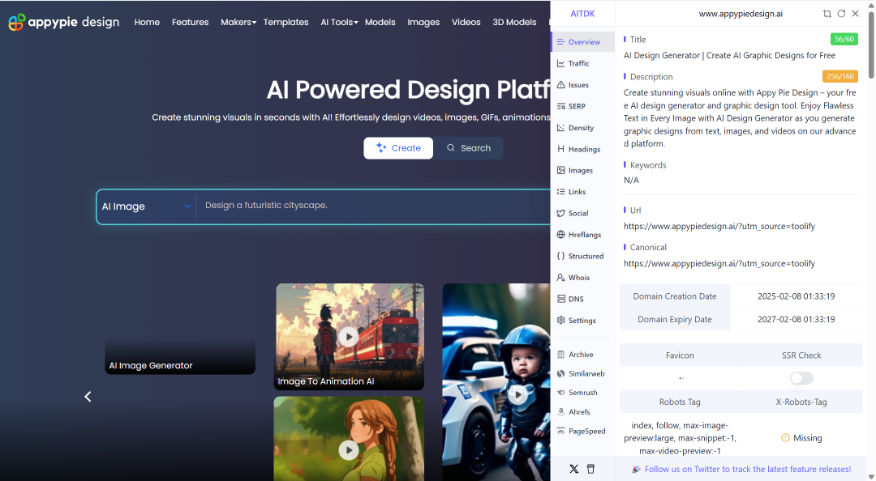Screen dimensions: 876x481
Task: Open the Headings section
Action: point(582,149)
